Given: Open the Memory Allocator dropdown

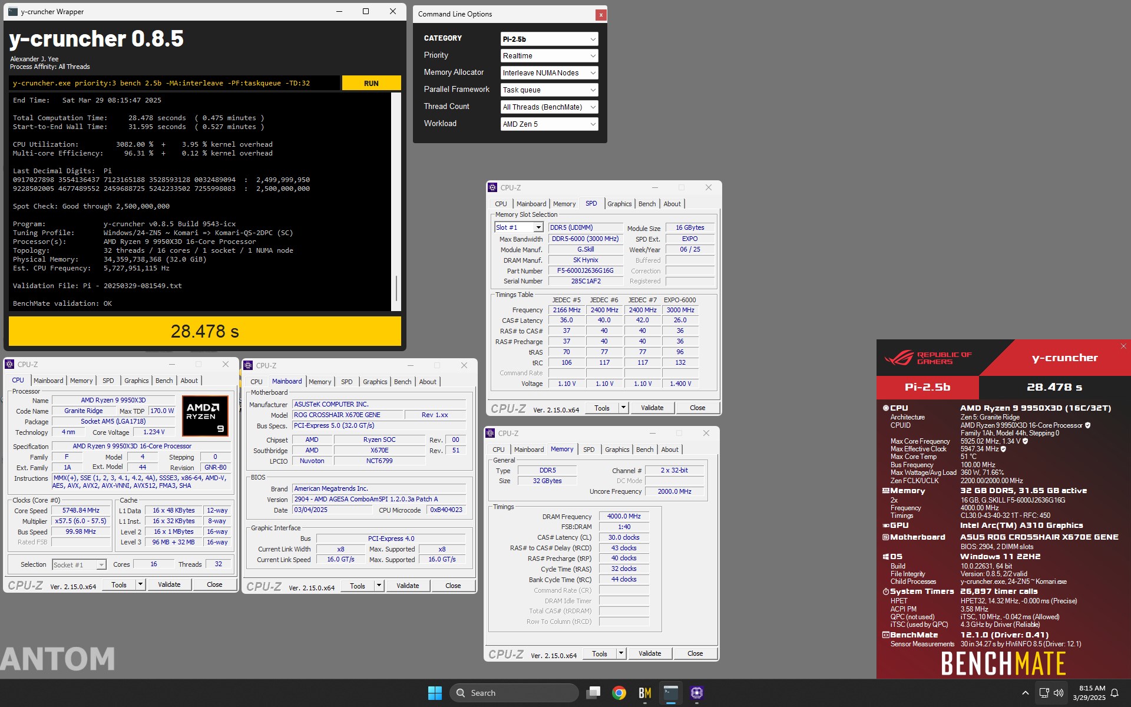Looking at the screenshot, I should 549,73.
